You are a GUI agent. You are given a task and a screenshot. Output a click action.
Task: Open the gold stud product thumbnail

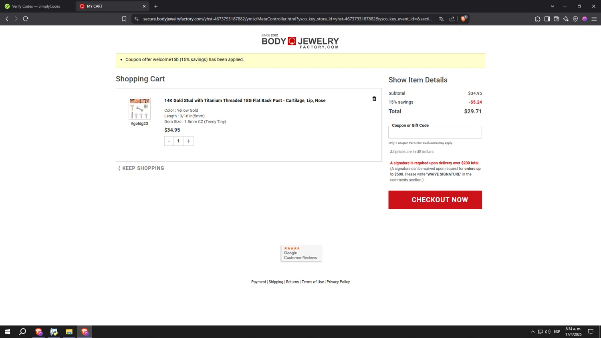139,109
